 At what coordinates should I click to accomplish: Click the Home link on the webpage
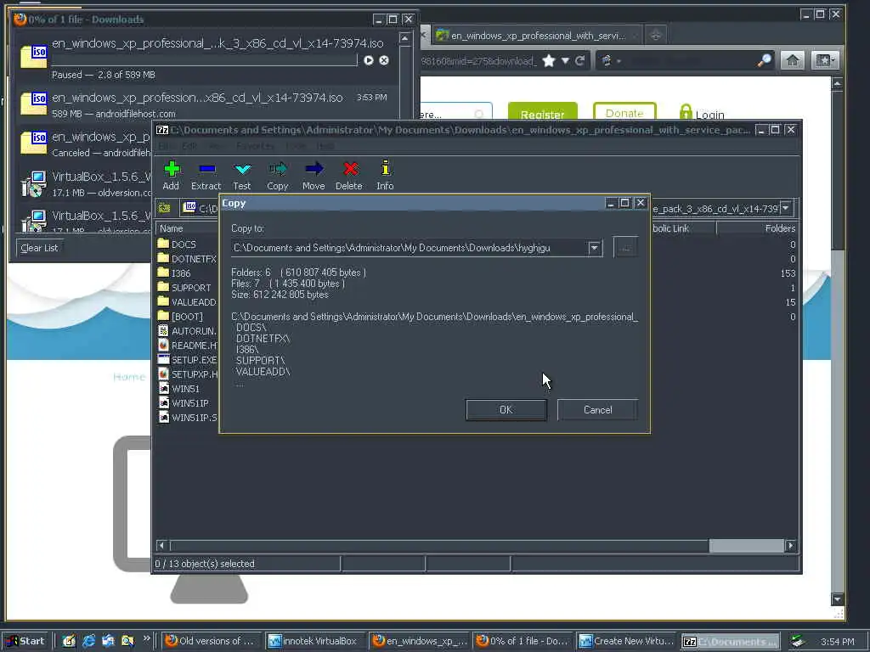(129, 377)
